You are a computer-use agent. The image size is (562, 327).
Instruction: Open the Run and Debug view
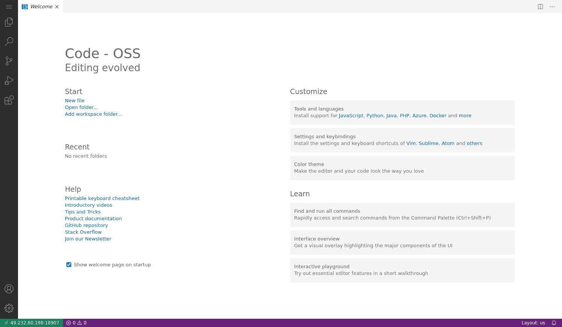(x=9, y=81)
